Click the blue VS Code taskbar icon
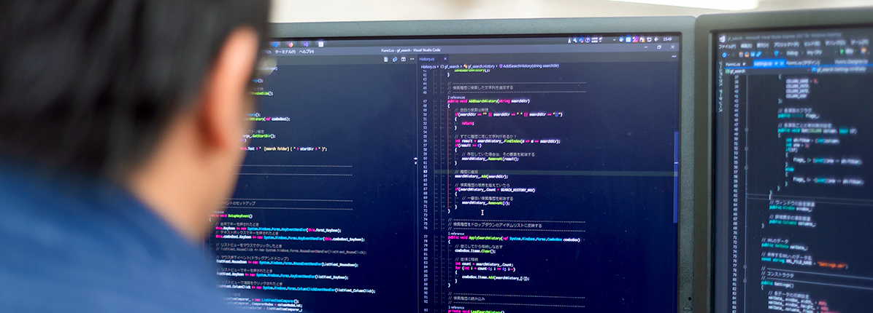 pos(276,44)
